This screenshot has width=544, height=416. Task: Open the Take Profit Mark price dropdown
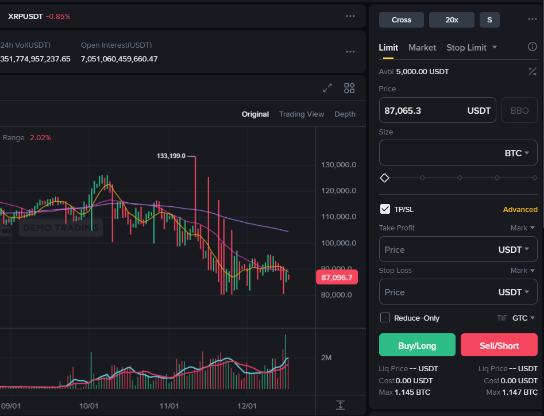click(x=522, y=228)
